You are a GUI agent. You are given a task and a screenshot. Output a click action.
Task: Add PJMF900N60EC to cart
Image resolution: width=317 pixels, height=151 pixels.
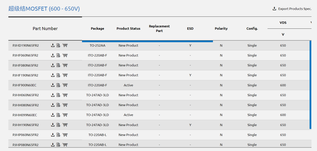pos(65,85)
